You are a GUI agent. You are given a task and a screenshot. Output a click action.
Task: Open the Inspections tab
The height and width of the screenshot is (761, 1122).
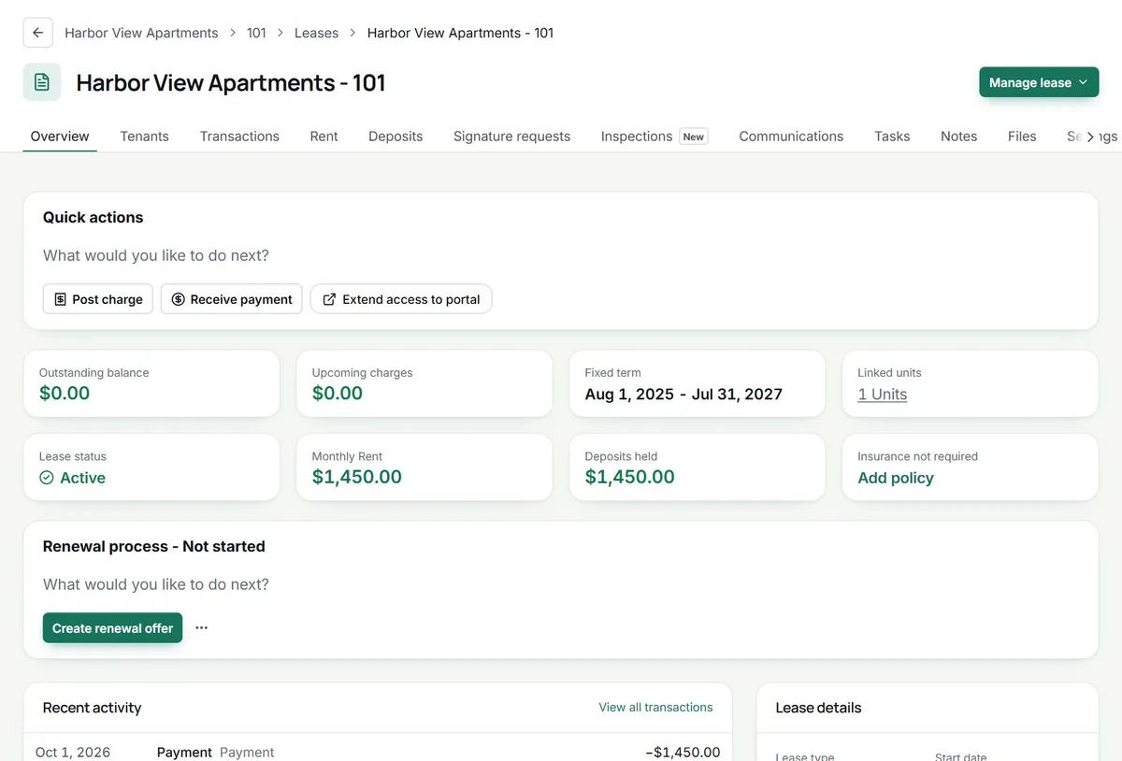(x=654, y=136)
